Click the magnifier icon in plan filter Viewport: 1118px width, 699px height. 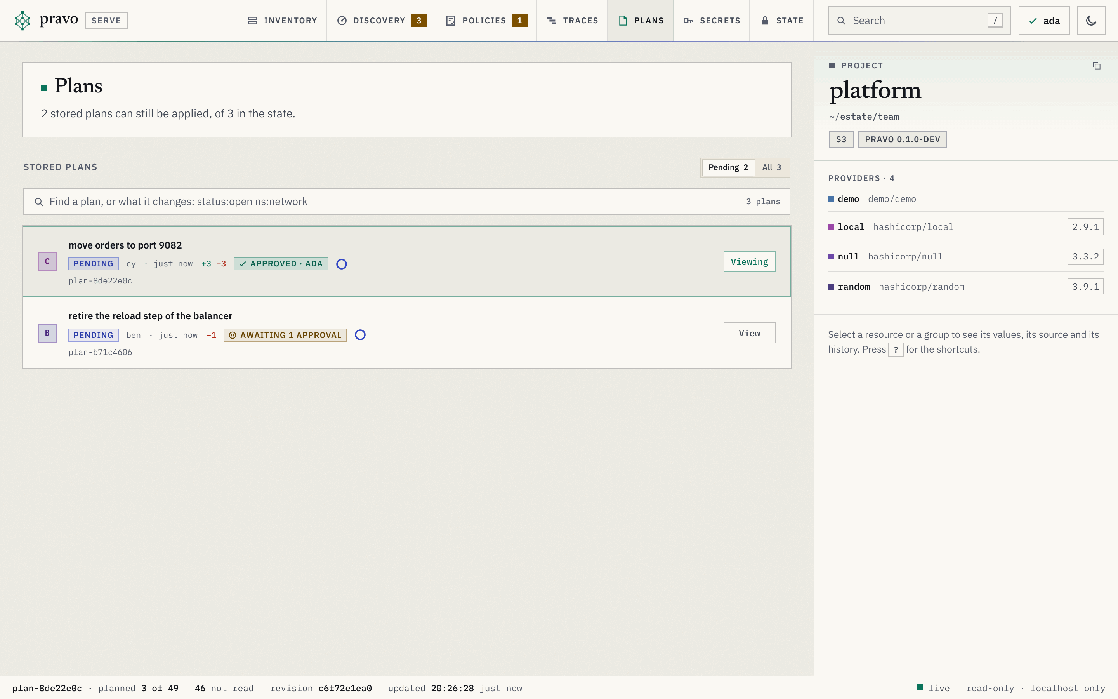39,202
